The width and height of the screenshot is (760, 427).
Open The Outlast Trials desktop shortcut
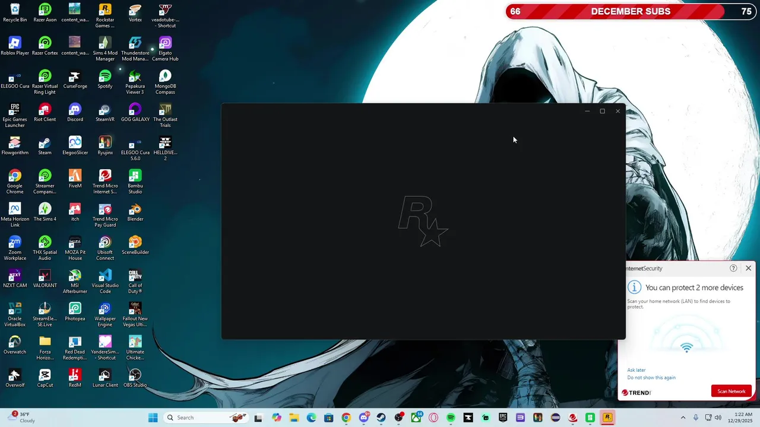pyautogui.click(x=165, y=115)
